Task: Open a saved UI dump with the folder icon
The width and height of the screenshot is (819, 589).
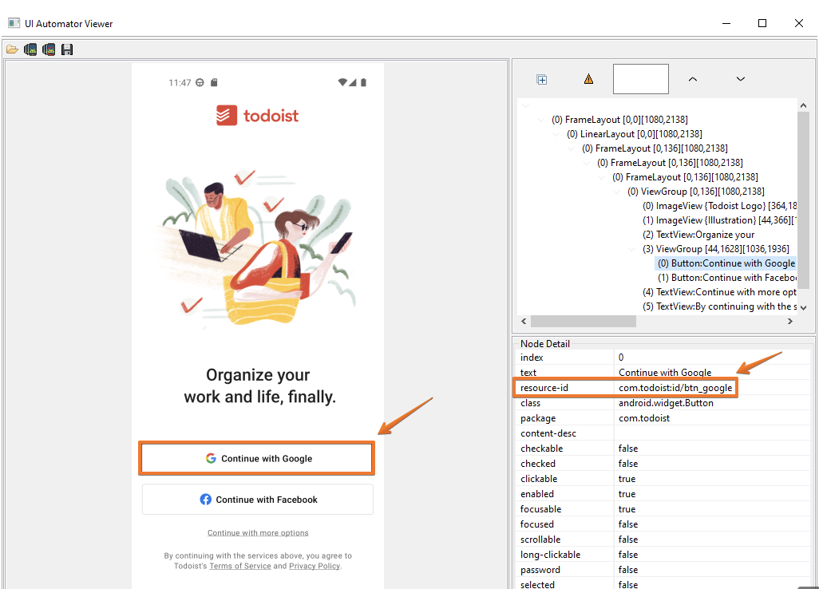Action: click(12, 49)
